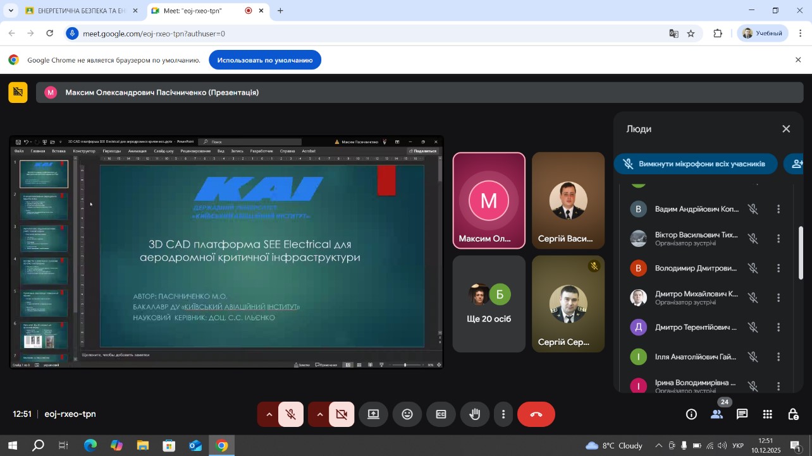The width and height of the screenshot is (812, 456).
Task: Click the red leave call button
Action: pyautogui.click(x=536, y=414)
